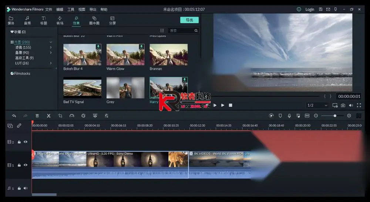Open the 音频 audio tab
The height and width of the screenshot is (202, 370).
27,20
